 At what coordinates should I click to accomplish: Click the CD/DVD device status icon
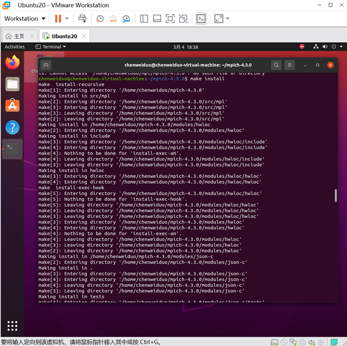[x=284, y=342]
